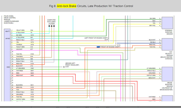Click the Four-Wheel Drive Control Module connector block
181x108 pixels.
[x=7, y=65]
